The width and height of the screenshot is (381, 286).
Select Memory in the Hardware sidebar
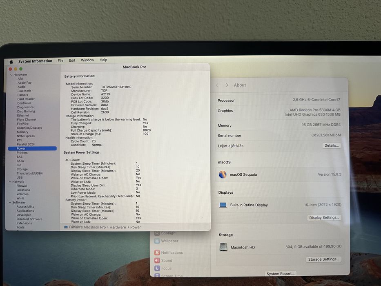(22, 132)
